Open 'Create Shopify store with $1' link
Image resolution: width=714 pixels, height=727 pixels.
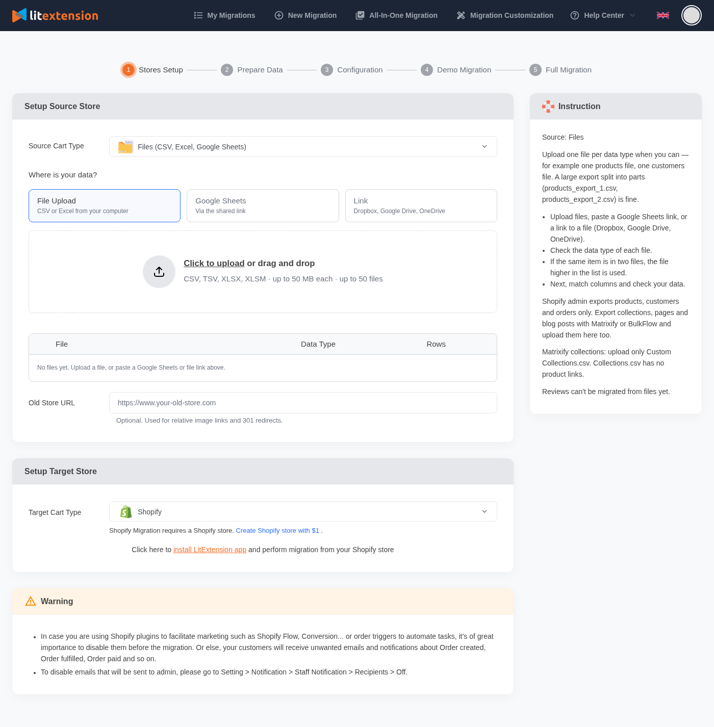click(277, 531)
